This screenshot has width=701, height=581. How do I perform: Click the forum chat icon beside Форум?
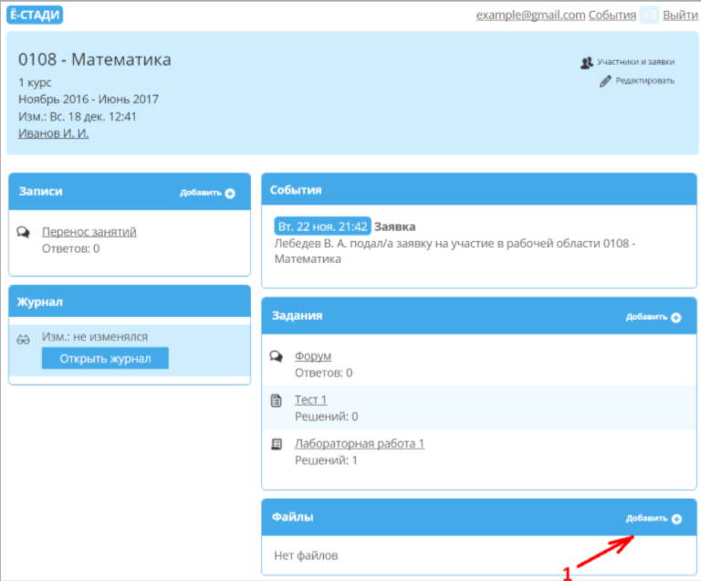coord(277,356)
